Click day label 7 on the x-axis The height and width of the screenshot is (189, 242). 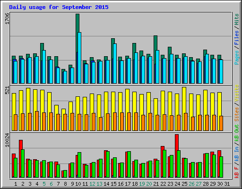(58, 184)
